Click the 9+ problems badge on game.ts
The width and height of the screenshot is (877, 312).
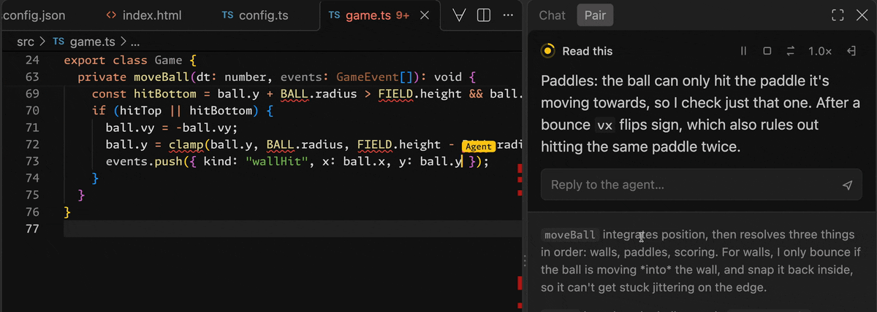tap(403, 15)
